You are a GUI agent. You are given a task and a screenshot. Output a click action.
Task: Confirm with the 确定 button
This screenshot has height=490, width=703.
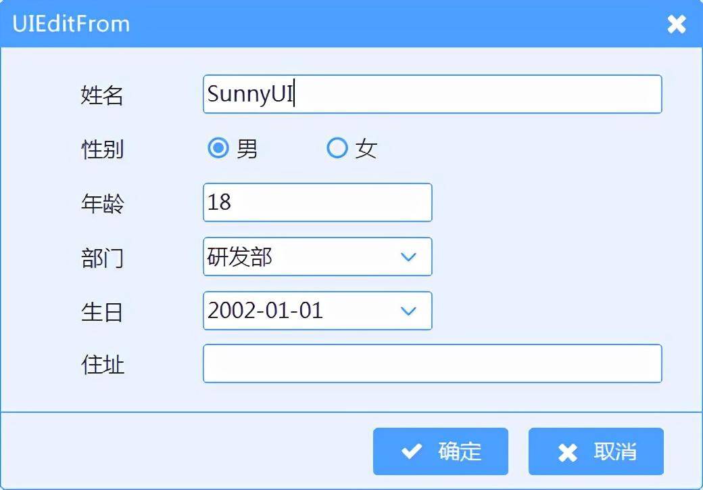(440, 451)
